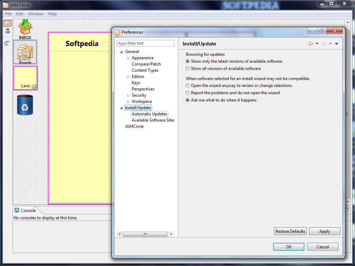Select Perspectives tree item
This screenshot has width=355, height=266.
point(143,89)
